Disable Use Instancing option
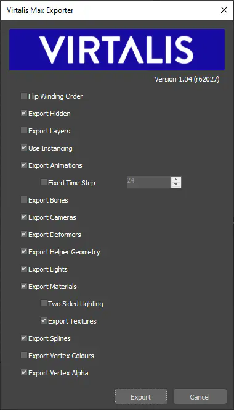The image size is (234, 410). (x=24, y=148)
